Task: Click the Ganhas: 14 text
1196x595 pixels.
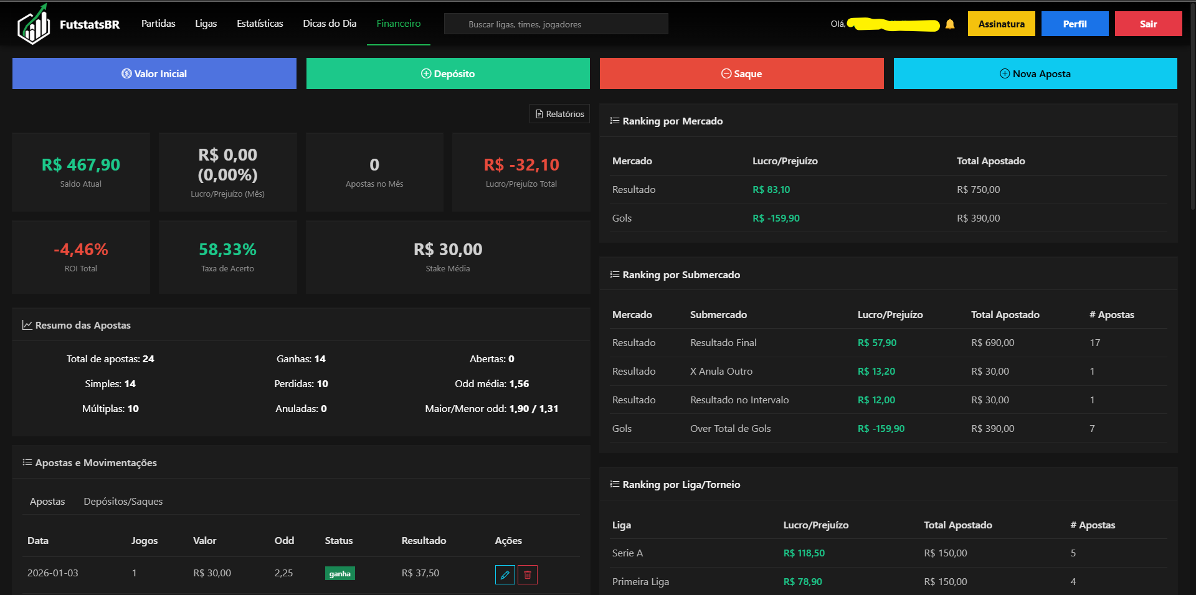Action: pyautogui.click(x=301, y=359)
